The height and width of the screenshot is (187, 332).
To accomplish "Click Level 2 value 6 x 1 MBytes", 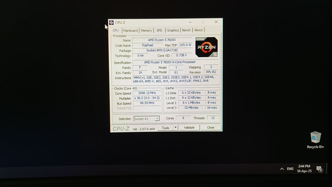I will [191, 102].
